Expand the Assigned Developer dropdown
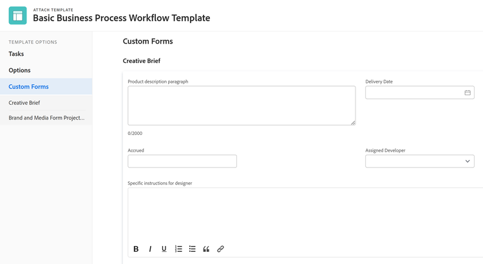483x264 pixels. click(x=468, y=161)
